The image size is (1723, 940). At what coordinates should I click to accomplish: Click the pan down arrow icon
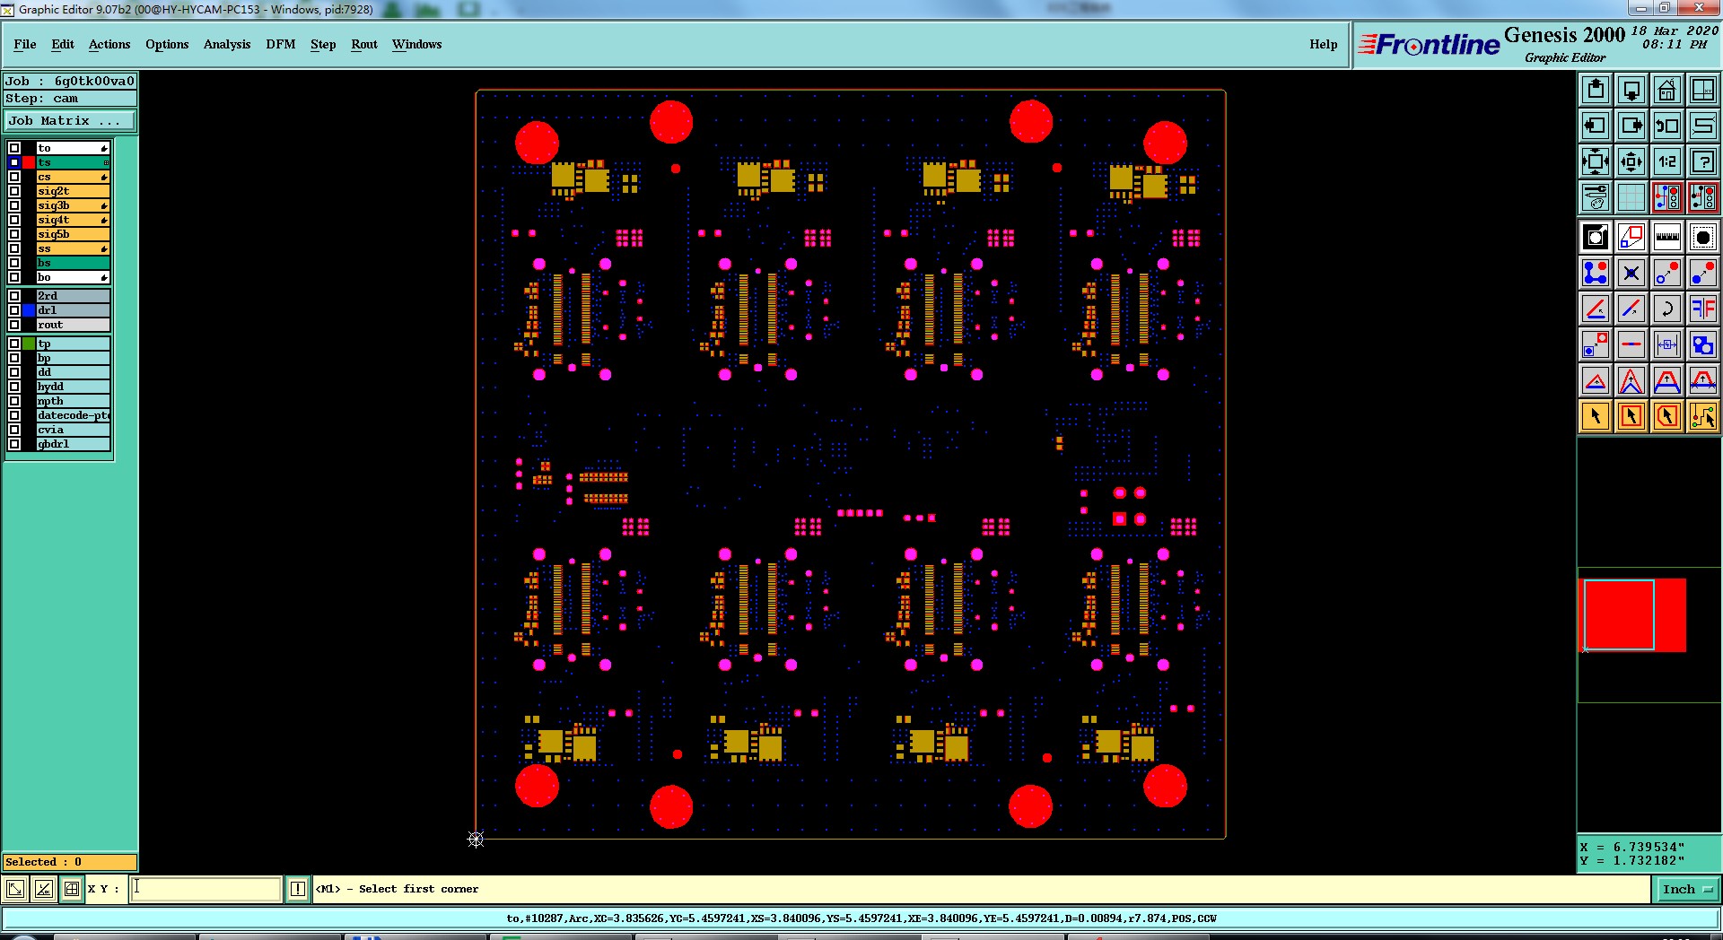click(x=1631, y=90)
